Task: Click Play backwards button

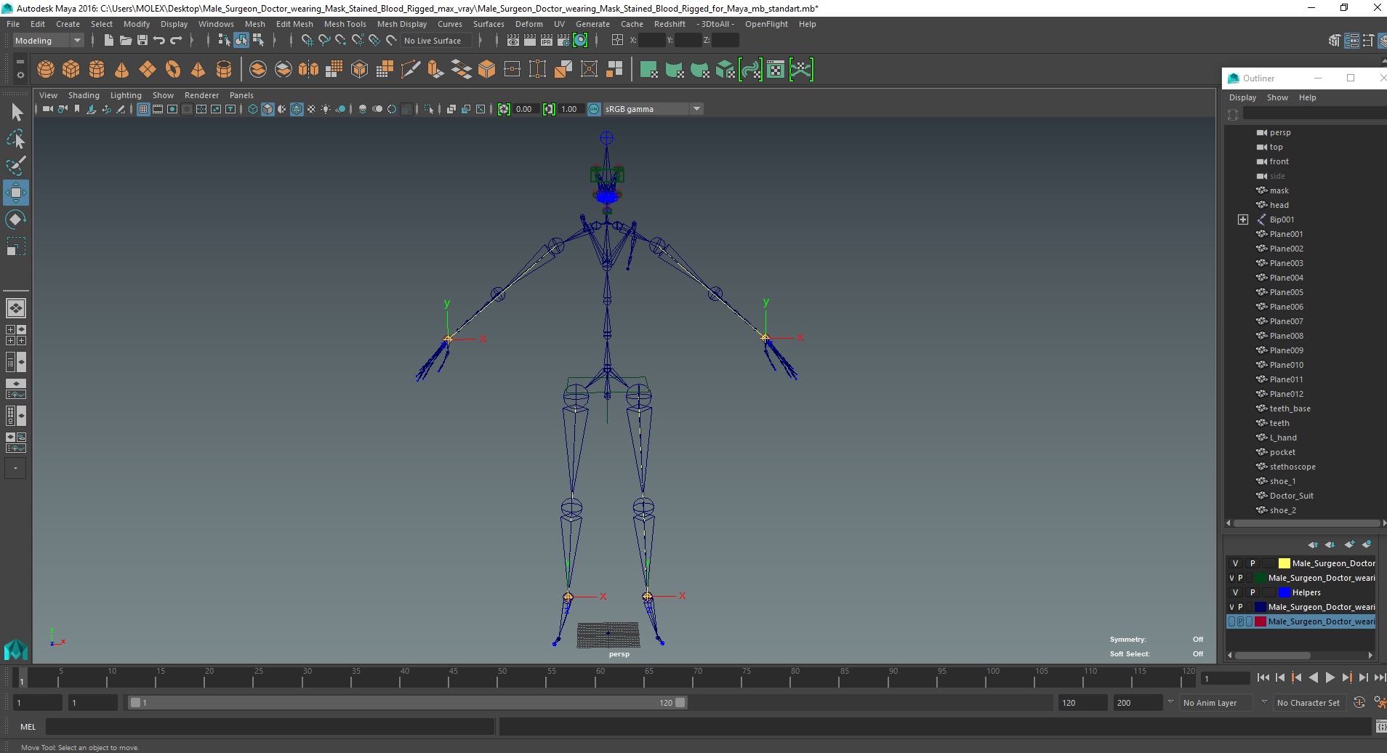Action: [1313, 677]
